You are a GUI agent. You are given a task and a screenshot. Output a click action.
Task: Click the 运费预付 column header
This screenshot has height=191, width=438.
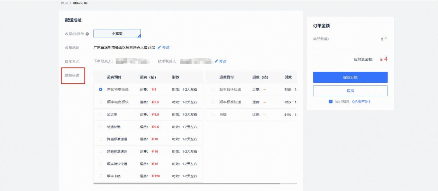[x=114, y=77]
